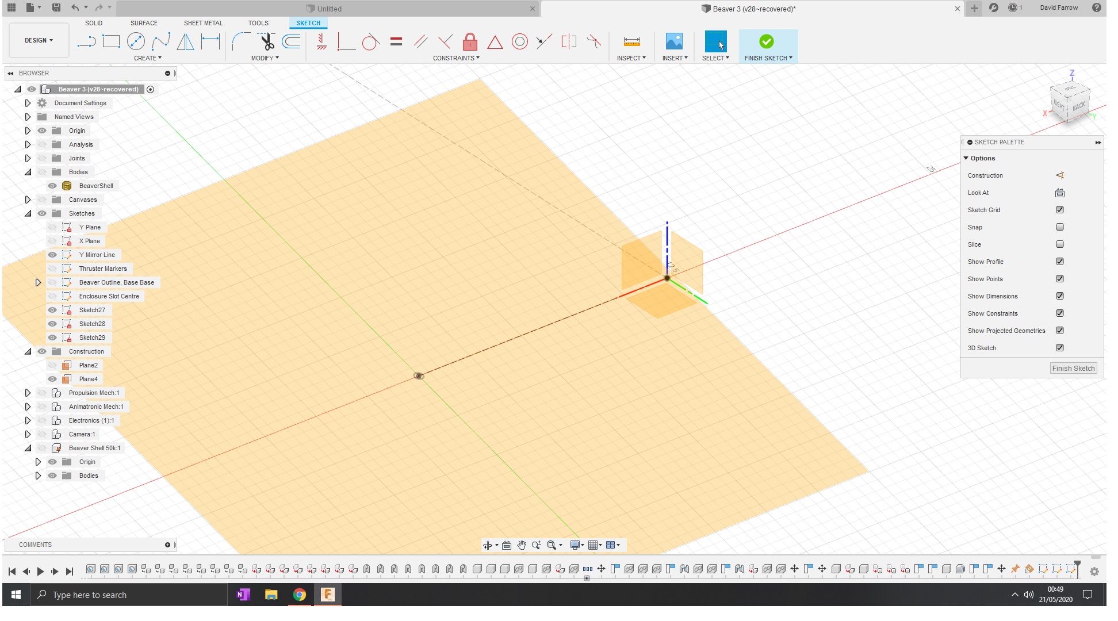Open the Insert image tool

click(x=674, y=41)
